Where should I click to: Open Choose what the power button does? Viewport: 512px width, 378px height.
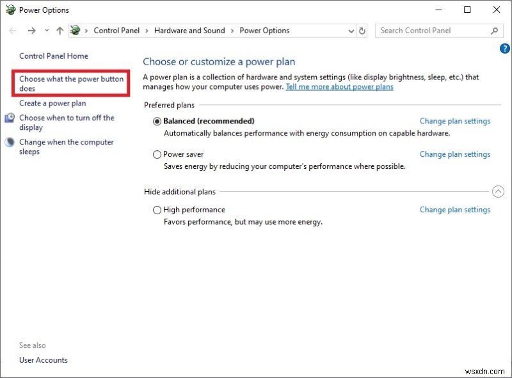[x=71, y=84]
